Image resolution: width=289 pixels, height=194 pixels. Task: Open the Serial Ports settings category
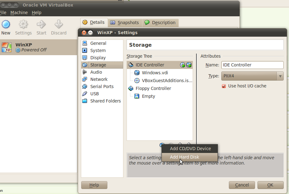click(102, 87)
